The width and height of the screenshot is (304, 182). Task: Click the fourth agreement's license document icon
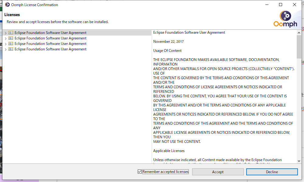[x=11, y=49]
